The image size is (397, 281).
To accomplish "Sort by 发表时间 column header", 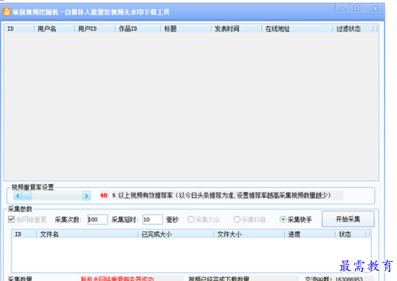I will coord(237,29).
